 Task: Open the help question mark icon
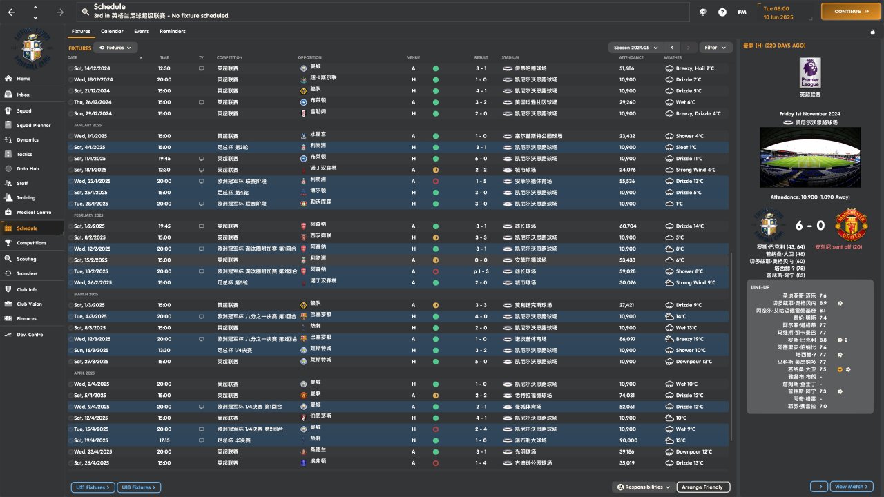[722, 12]
